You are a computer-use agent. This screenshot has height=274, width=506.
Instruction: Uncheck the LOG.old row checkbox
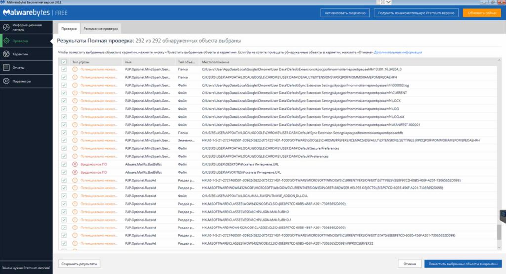[64, 117]
